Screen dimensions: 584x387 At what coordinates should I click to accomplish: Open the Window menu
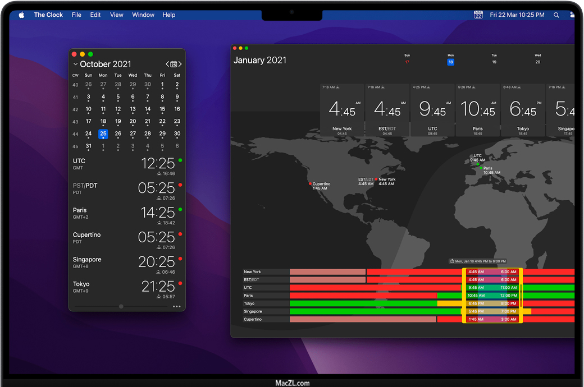[x=143, y=15]
